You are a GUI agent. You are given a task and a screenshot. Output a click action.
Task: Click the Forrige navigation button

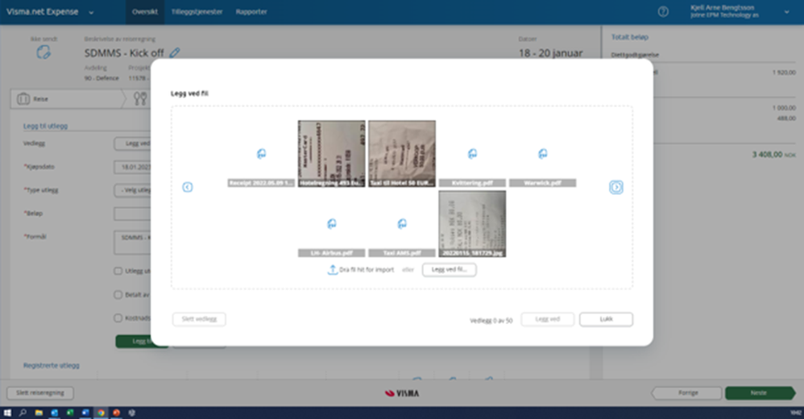click(x=687, y=393)
